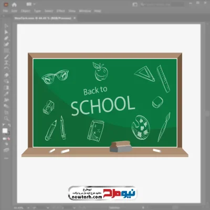210x210 pixels.
Task: Open the File menu
Action: coord(5,11)
